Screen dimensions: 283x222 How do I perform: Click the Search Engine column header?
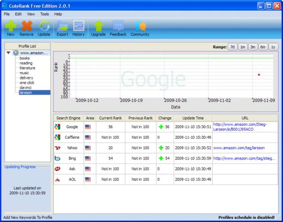click(x=69, y=118)
